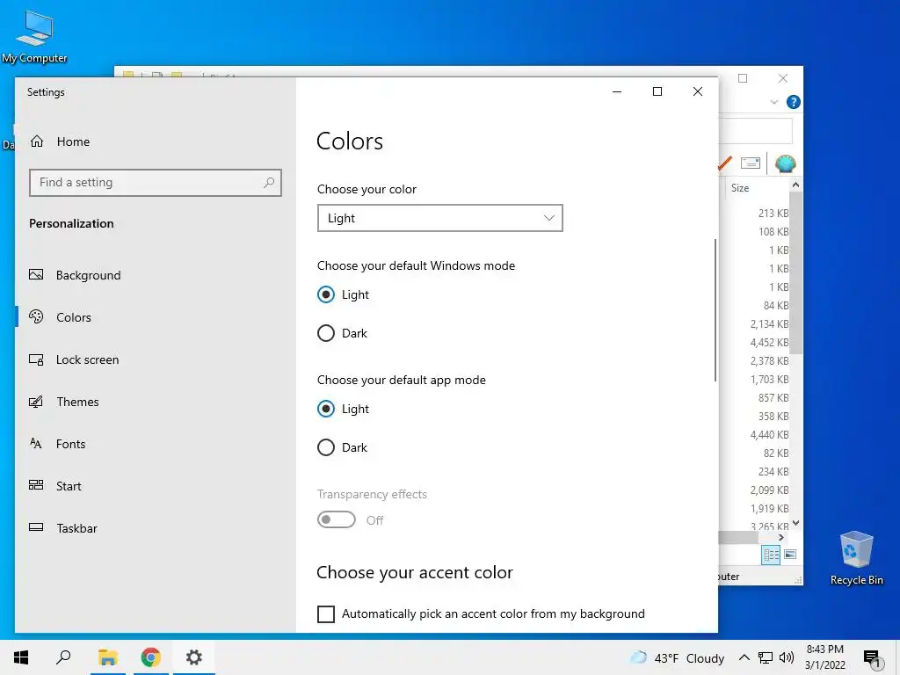Open the network status tray icon
Viewport: 900px width, 675px height.
tap(766, 657)
